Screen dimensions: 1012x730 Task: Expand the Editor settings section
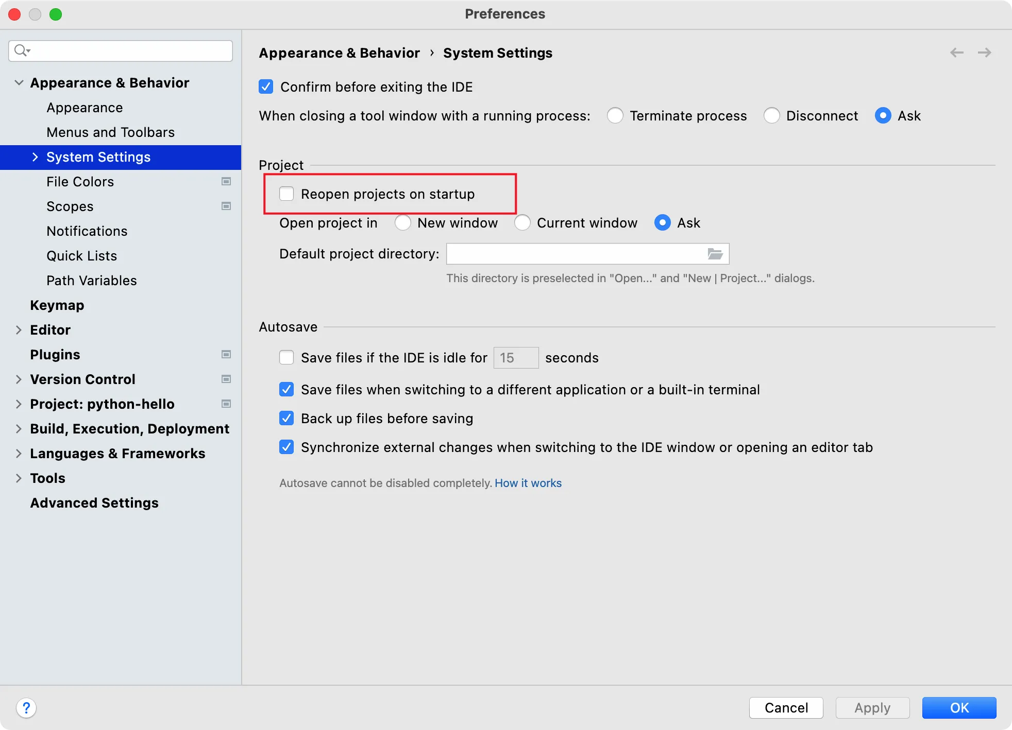pyautogui.click(x=19, y=330)
